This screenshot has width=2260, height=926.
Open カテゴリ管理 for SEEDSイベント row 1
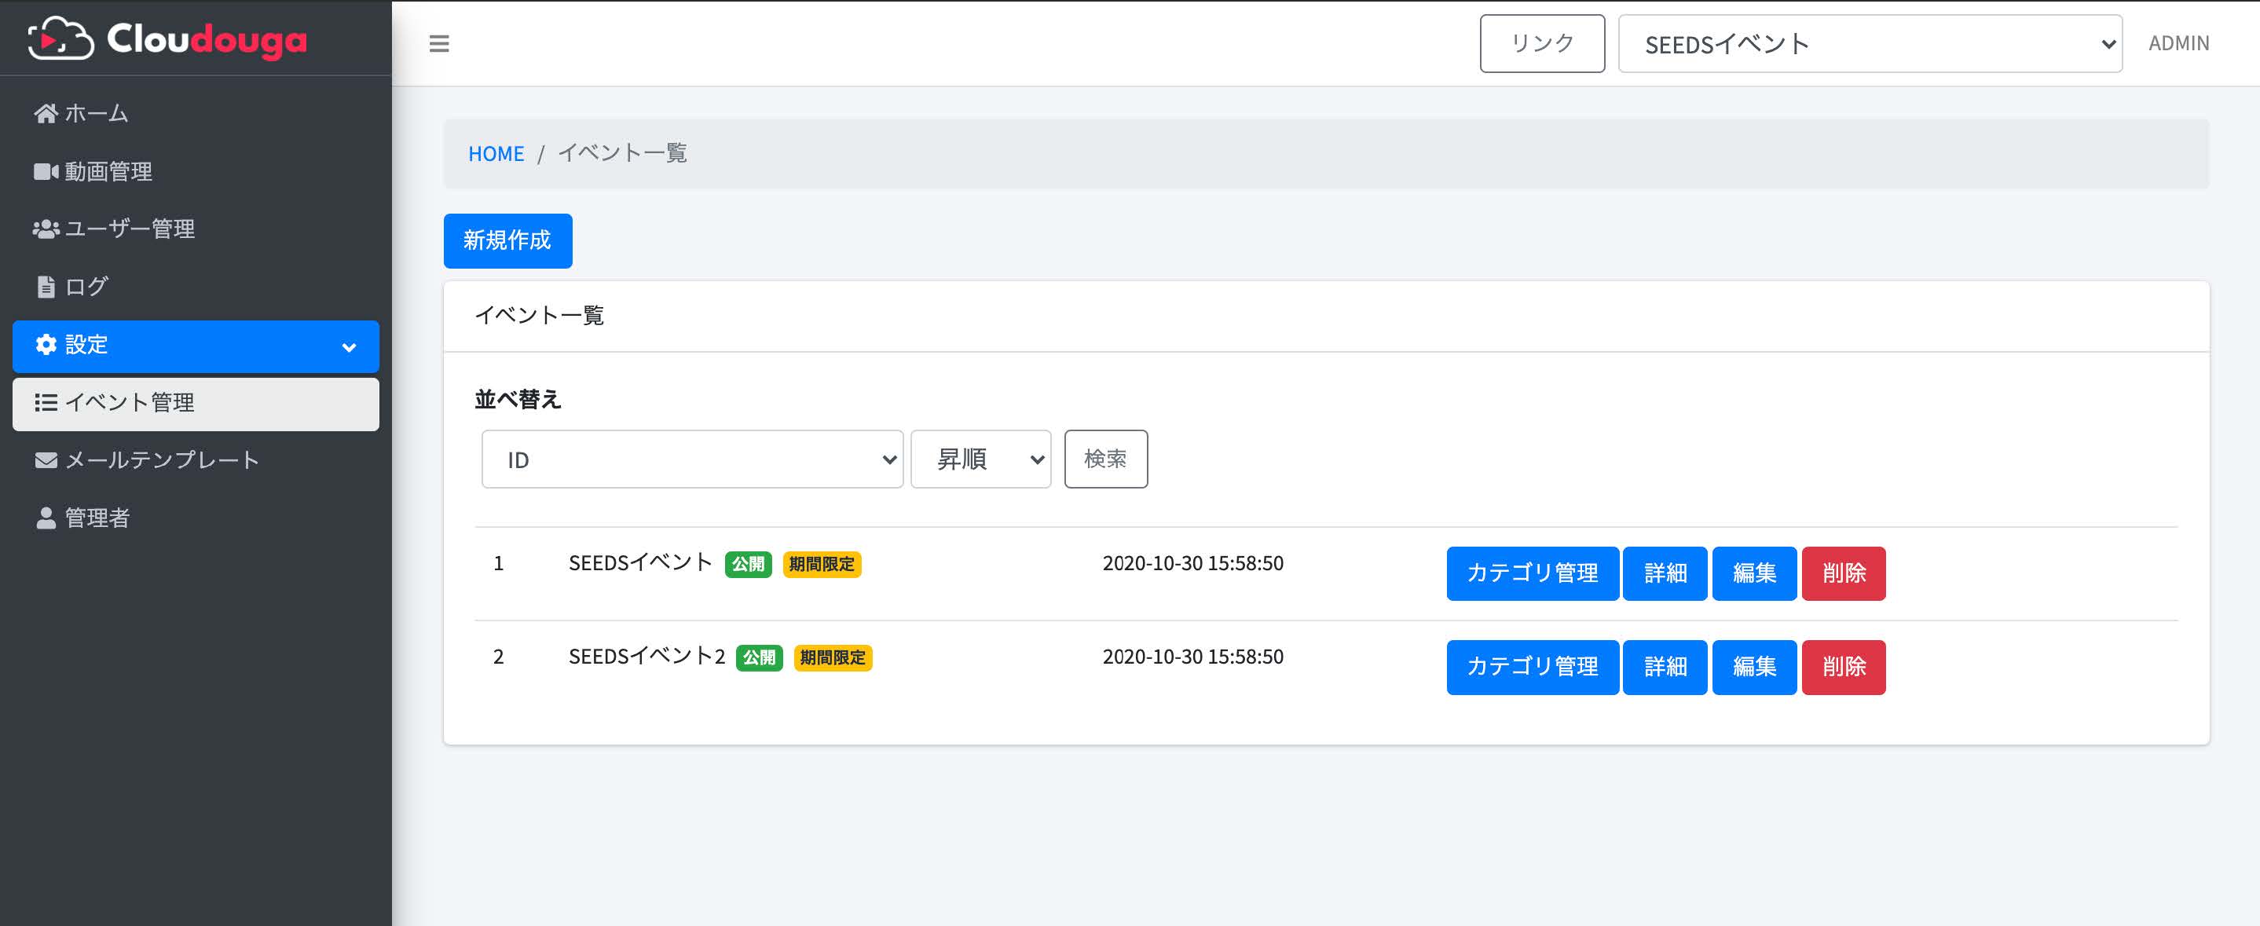click(x=1532, y=573)
